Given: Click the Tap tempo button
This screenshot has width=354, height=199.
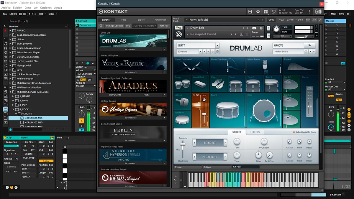Looking at the screenshot, I should (x=5, y=14).
